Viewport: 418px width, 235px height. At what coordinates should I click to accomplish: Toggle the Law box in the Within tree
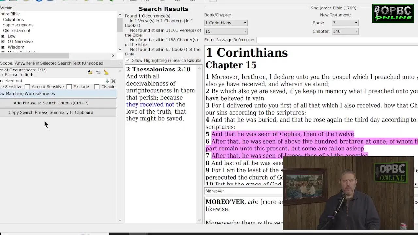tap(3, 36)
